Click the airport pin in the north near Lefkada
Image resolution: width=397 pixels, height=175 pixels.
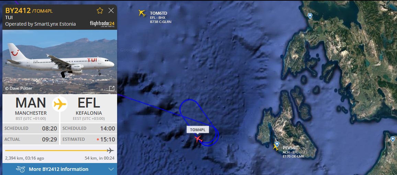310,16
